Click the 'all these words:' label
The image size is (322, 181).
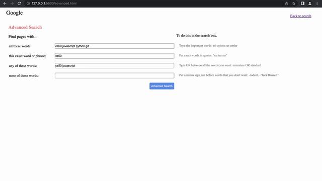coord(20,46)
